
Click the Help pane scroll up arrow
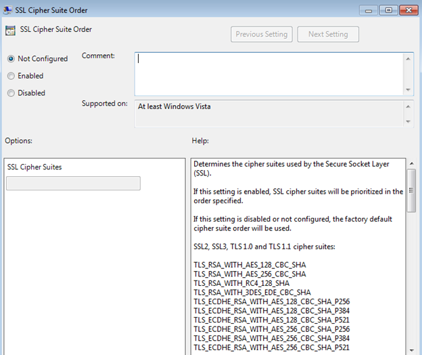click(411, 163)
